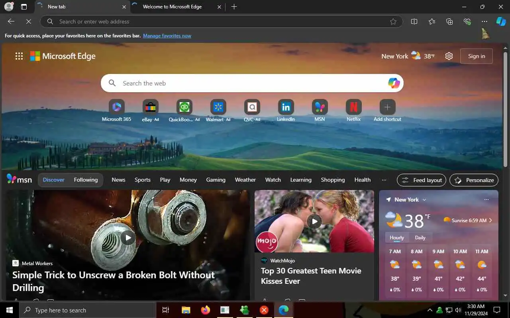Open the Walmart shortcut tile
510x318 pixels.
(218, 111)
